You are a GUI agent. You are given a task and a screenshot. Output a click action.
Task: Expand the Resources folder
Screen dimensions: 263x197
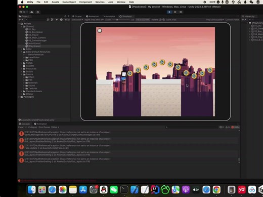pyautogui.click(x=22, y=69)
